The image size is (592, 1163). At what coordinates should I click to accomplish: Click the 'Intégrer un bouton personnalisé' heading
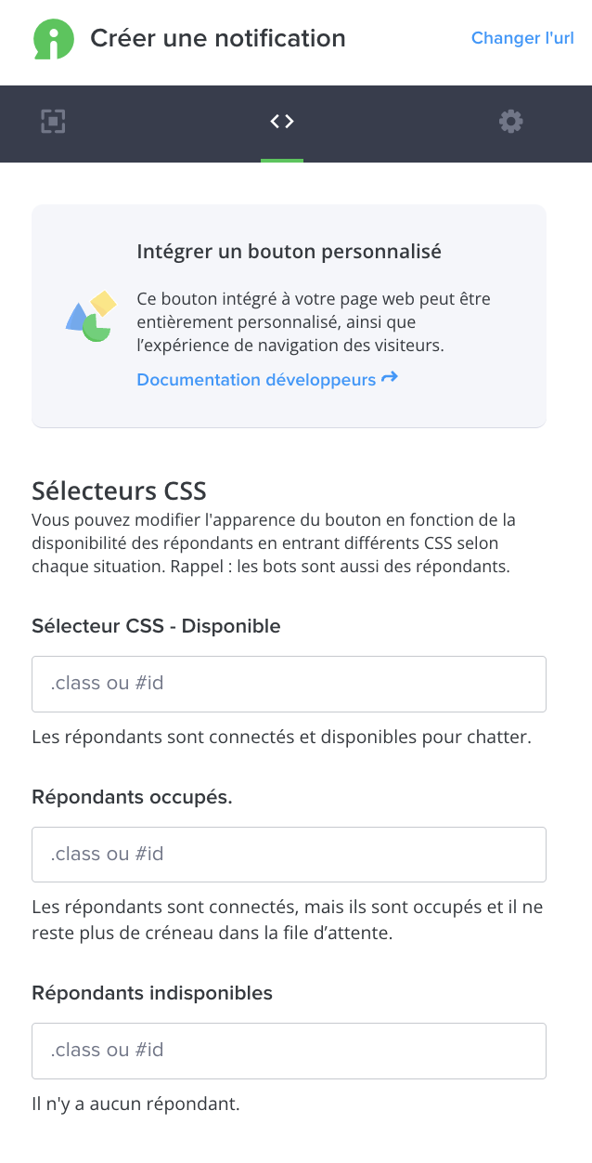289,251
